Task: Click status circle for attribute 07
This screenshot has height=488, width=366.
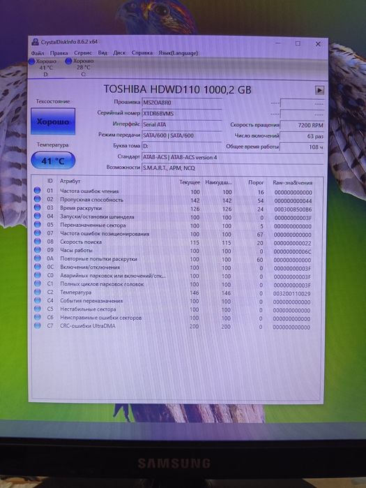Action: pyautogui.click(x=37, y=232)
